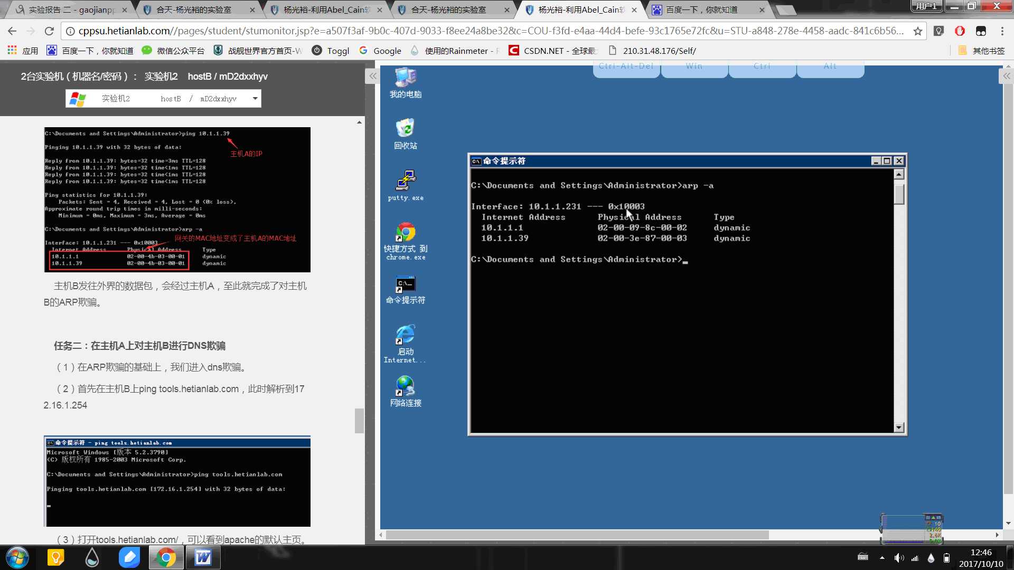Open the new tab button
1014x570 pixels.
[x=785, y=10]
